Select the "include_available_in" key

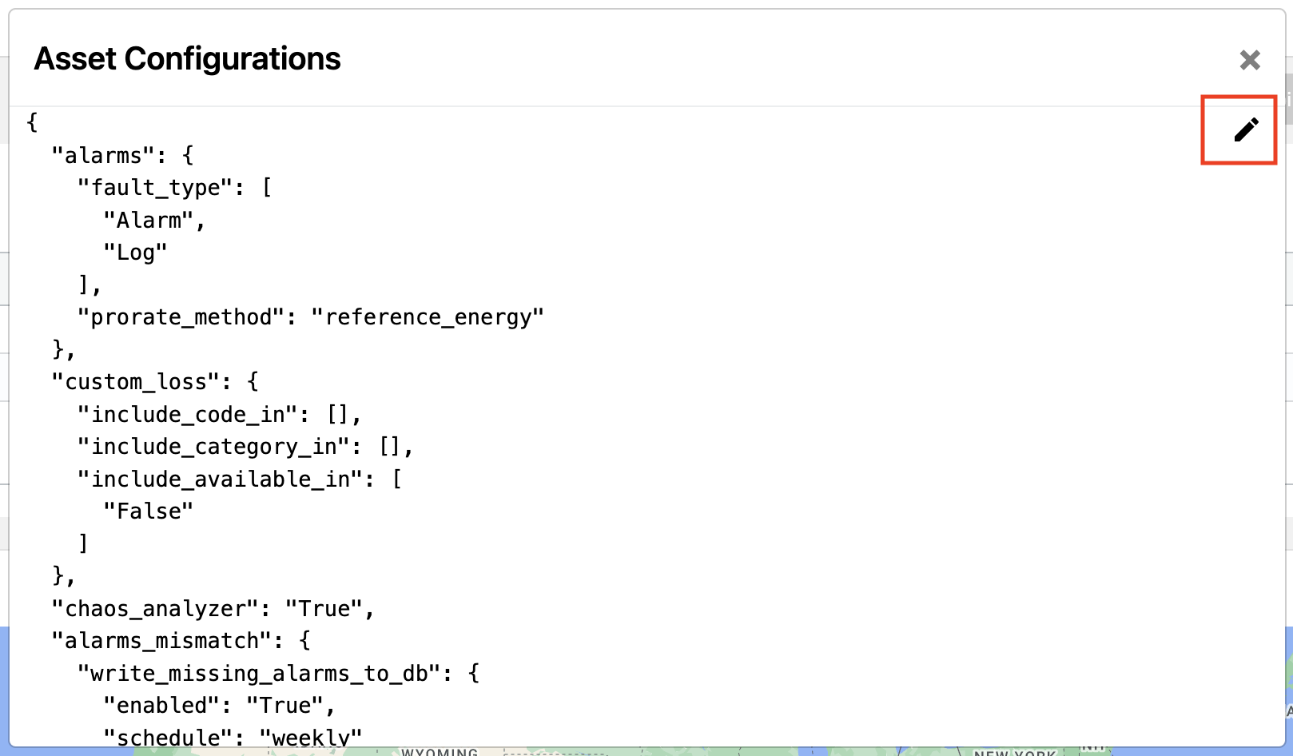point(221,479)
